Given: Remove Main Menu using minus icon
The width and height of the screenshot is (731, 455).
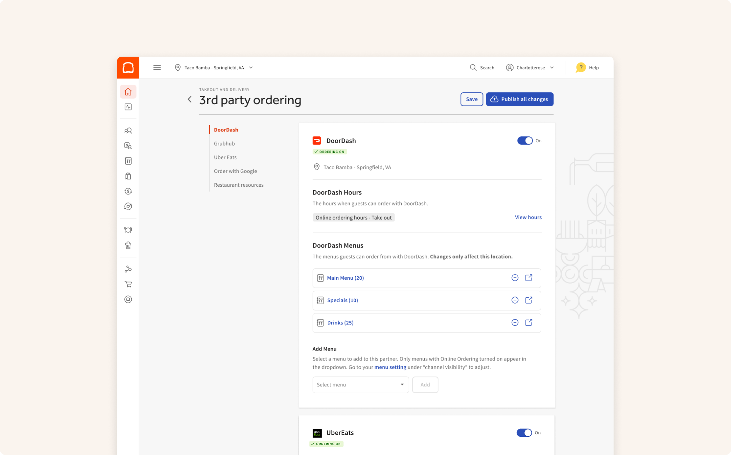Looking at the screenshot, I should click(x=515, y=278).
